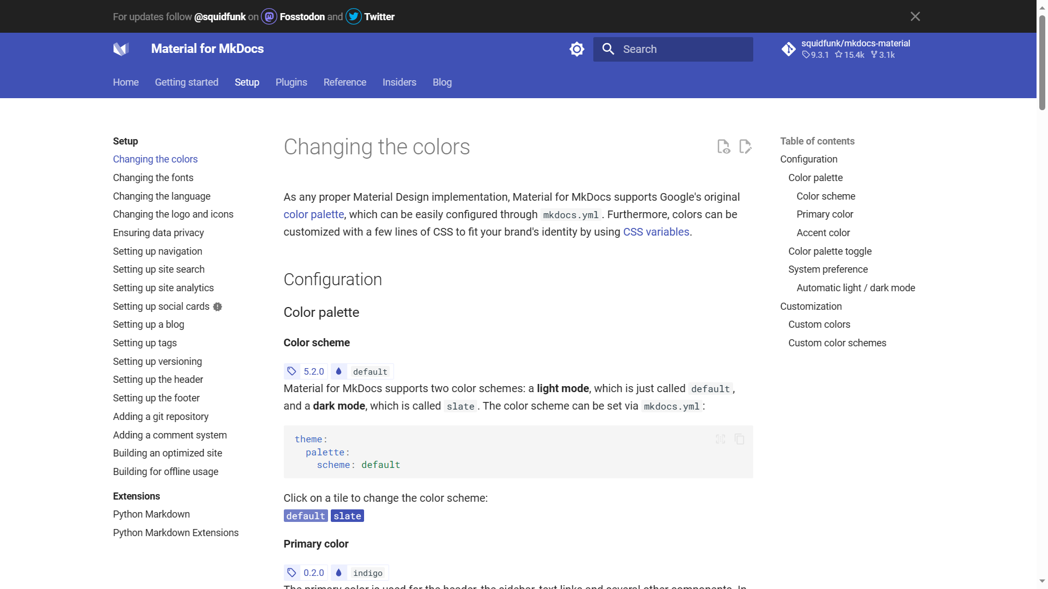Switch to the Reference tab
The height and width of the screenshot is (589, 1048).
pos(344,82)
